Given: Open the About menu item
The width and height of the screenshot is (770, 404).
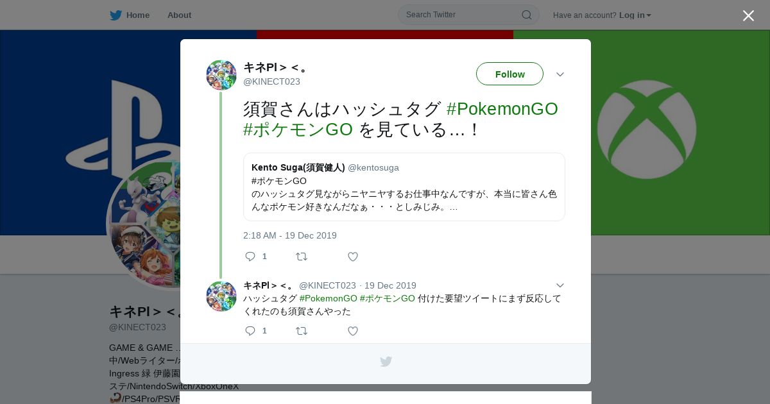Looking at the screenshot, I should point(179,15).
